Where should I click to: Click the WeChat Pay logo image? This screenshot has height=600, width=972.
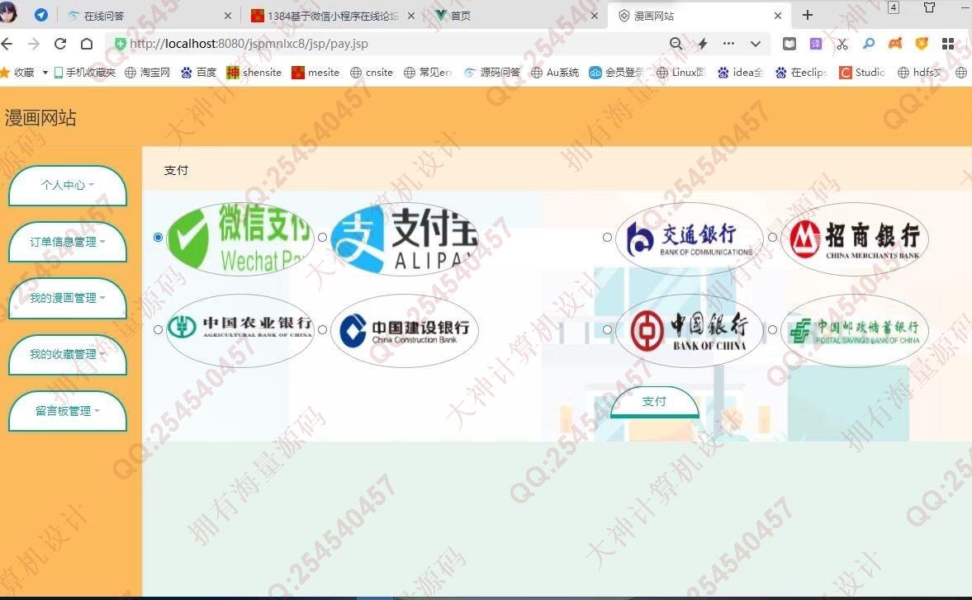(x=240, y=239)
